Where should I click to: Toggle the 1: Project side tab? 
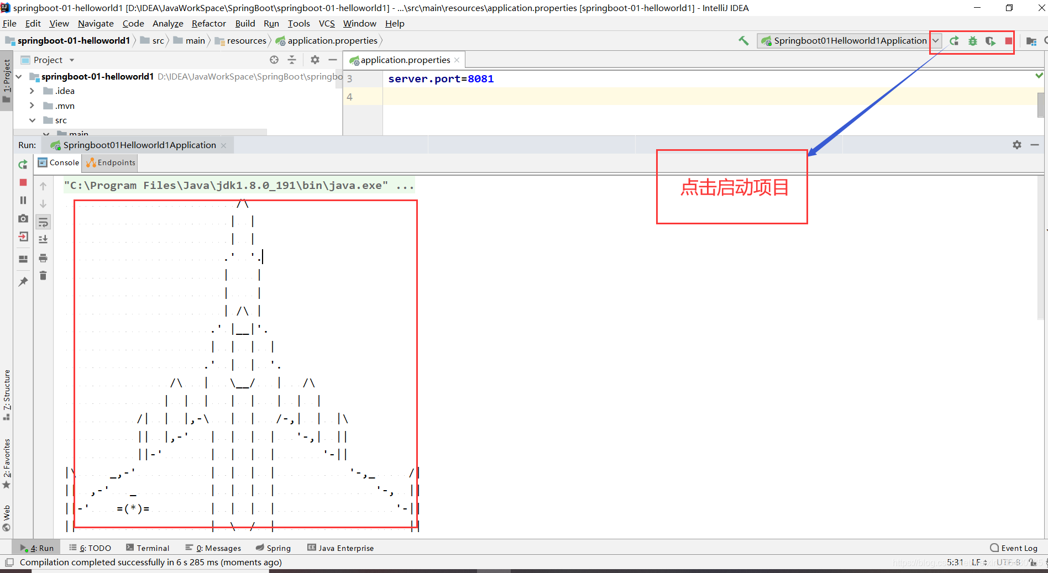coord(7,81)
